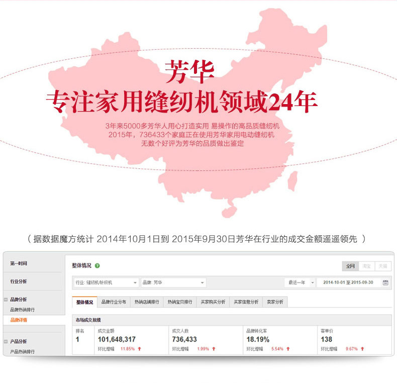Open 行业分析 in the sidebar

(x=19, y=281)
